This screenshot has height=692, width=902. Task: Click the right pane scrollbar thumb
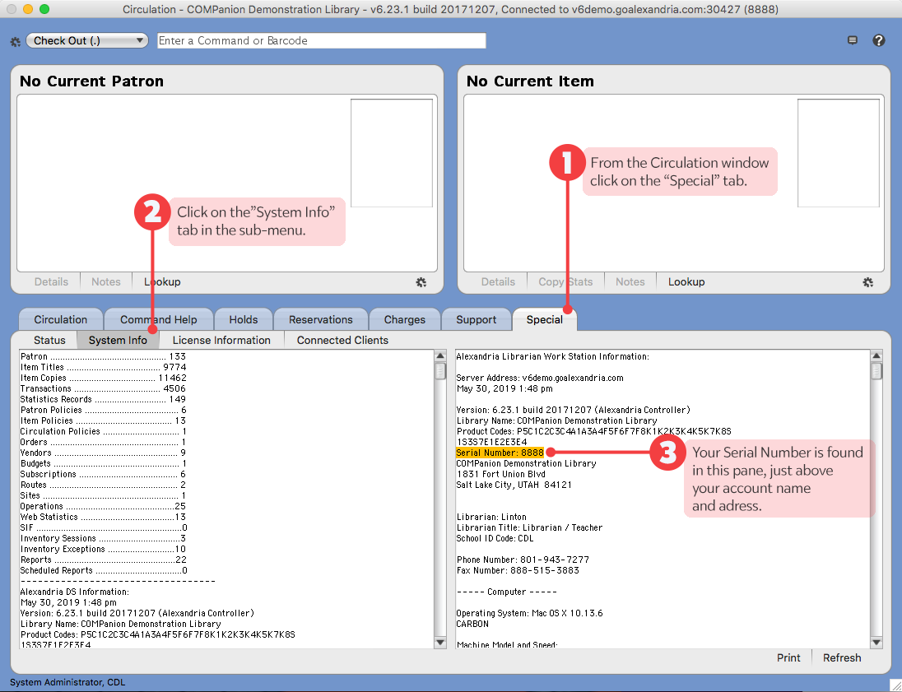[x=876, y=370]
